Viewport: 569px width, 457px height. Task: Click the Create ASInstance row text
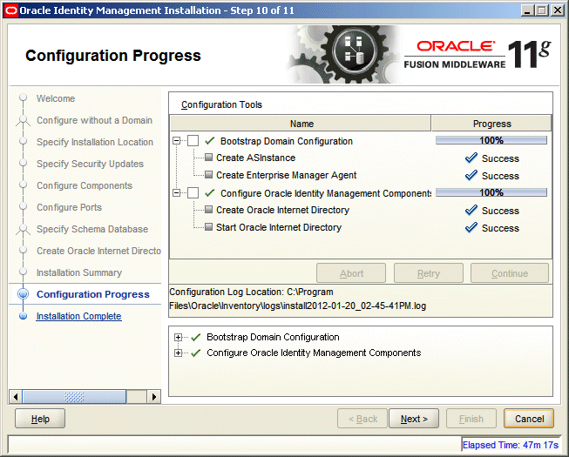[256, 158]
